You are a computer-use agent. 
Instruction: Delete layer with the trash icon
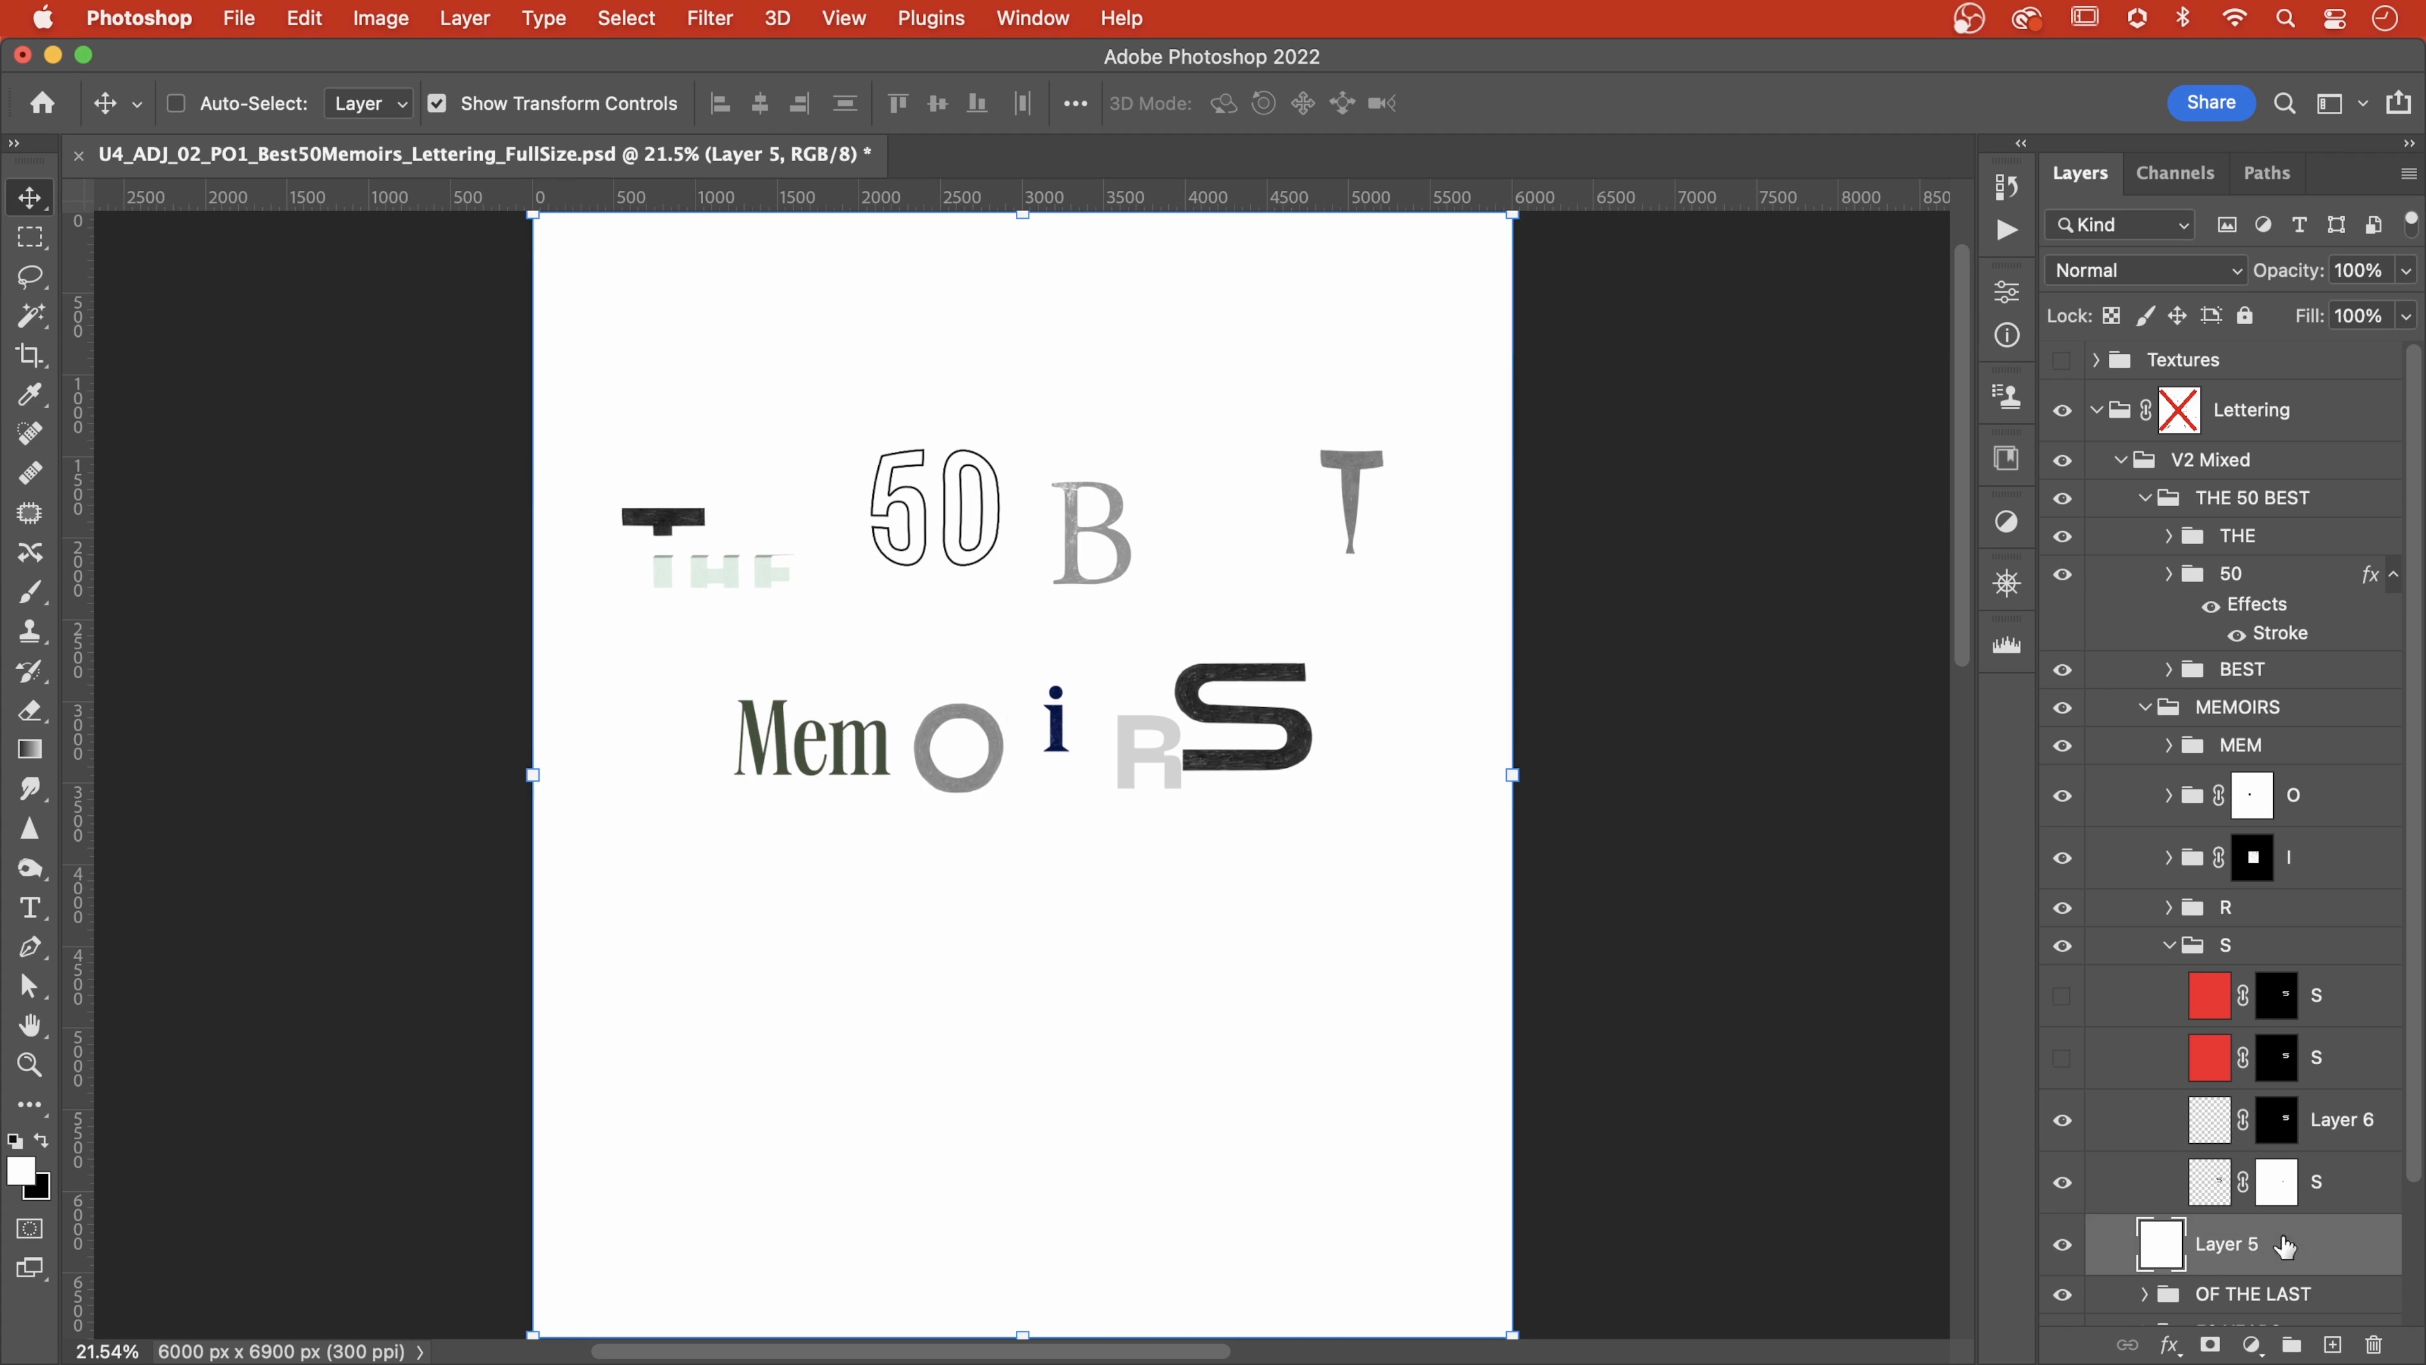(2374, 1345)
